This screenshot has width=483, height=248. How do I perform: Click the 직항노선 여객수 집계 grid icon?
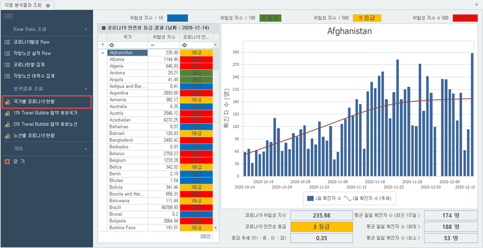tap(8, 76)
